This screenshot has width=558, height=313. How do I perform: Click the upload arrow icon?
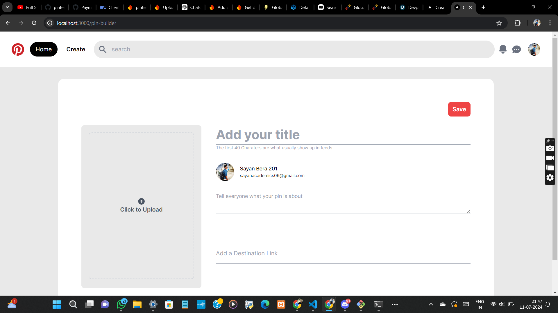[141, 201]
